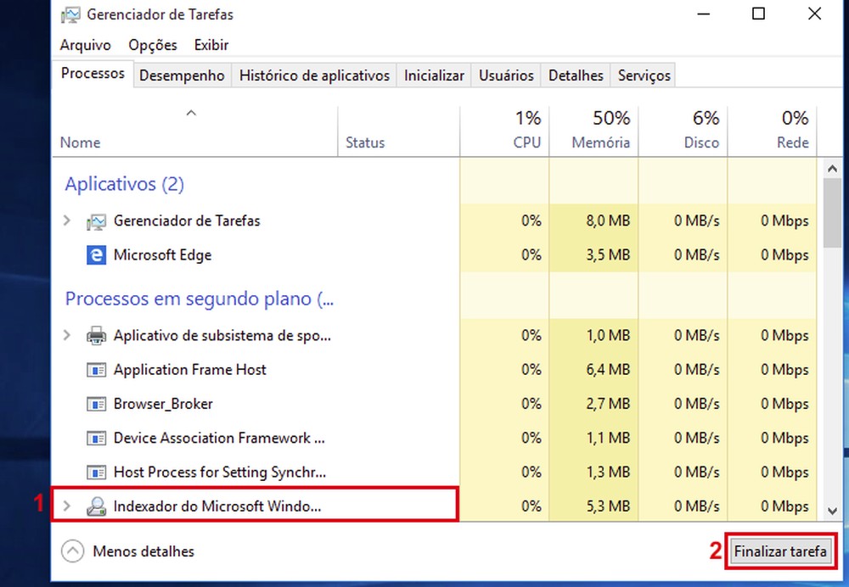Click the scrollbar down arrow

pos(833,512)
